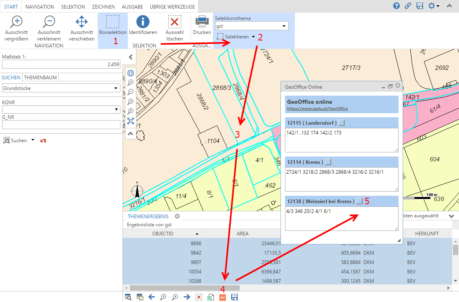Image resolution: width=459 pixels, height=302 pixels.
Task: Switch to the ZEICHNEN ribbon tab
Action: [x=103, y=6]
